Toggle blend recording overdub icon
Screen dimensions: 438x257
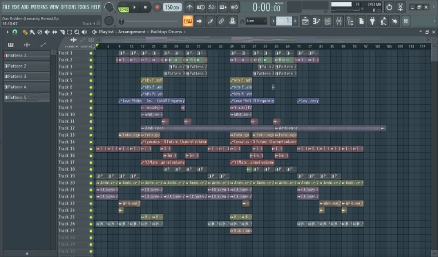(x=223, y=7)
